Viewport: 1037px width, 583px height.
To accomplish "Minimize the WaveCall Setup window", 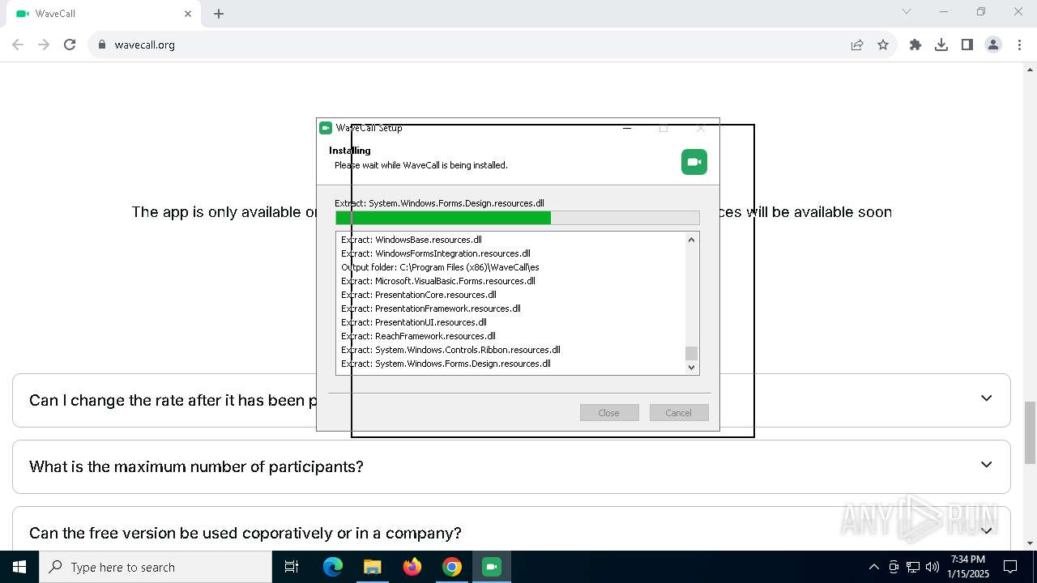I will coord(627,128).
